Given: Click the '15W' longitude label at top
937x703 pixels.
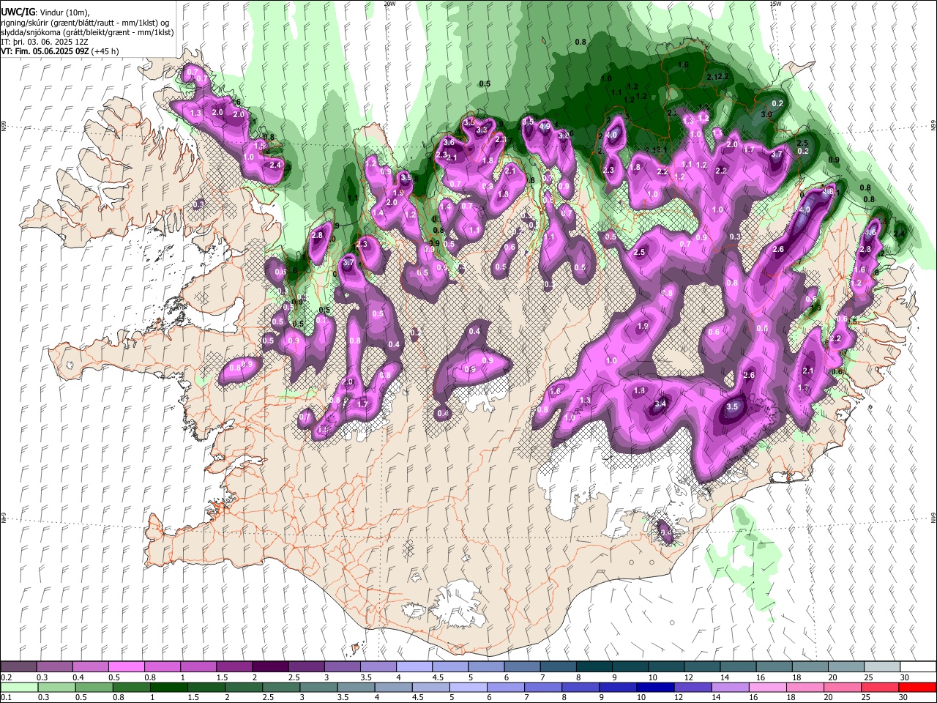Looking at the screenshot, I should tap(775, 4).
